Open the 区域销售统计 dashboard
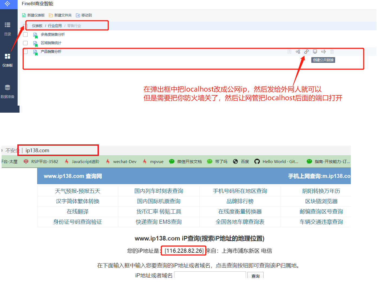Image resolution: width=379 pixels, height=299 pixels. [51, 43]
